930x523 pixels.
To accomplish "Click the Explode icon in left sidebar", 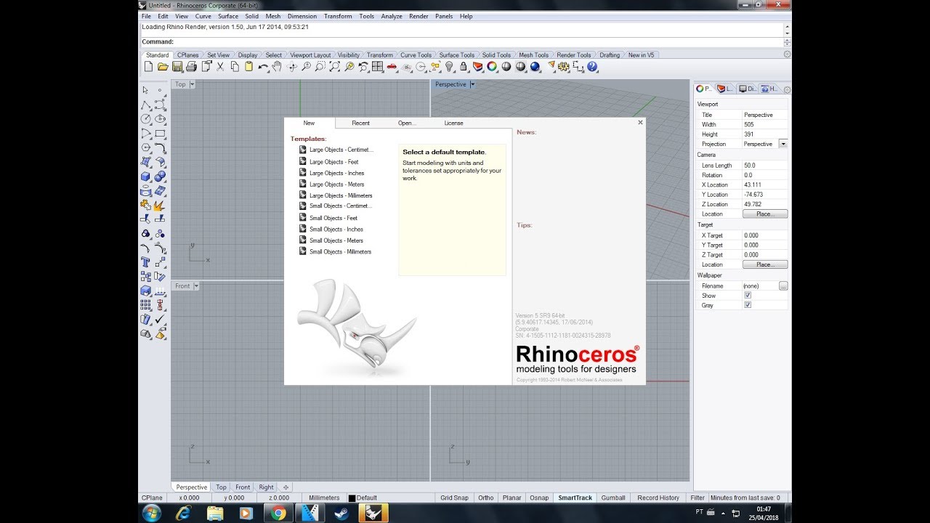I will coord(160,205).
